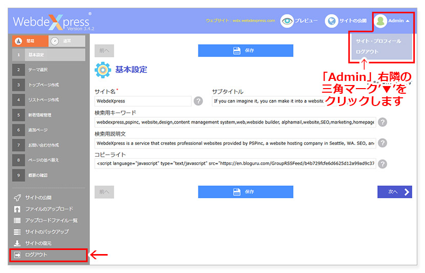425x273 pixels.
Task: Go to step 2 テーマ選択
Action: point(49,70)
